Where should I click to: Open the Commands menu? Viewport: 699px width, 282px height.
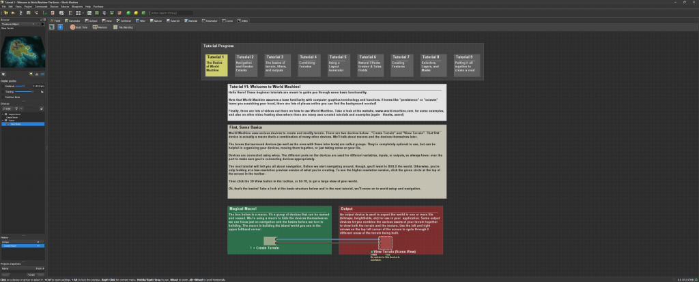41,7
